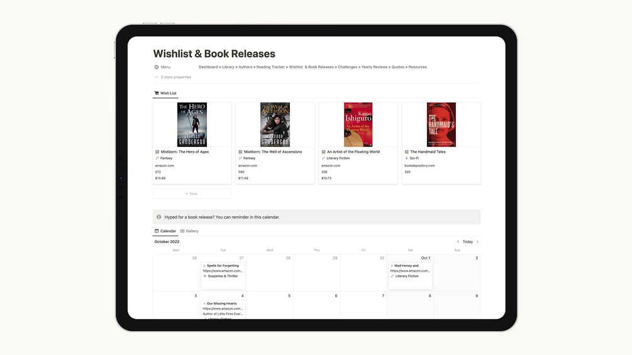
Task: Go to next month with right arrow
Action: [x=478, y=242]
